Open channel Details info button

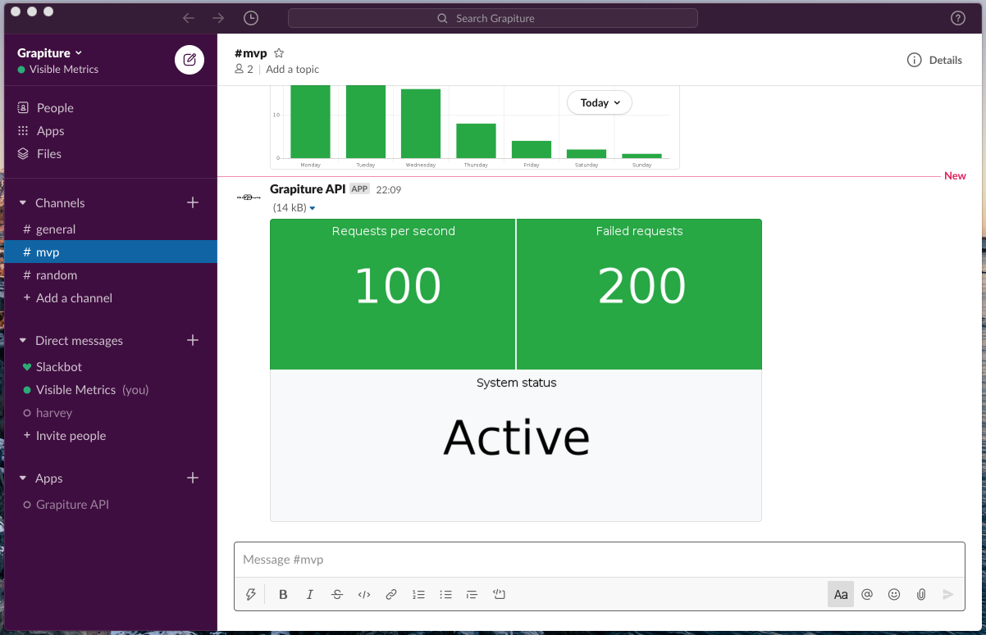934,60
